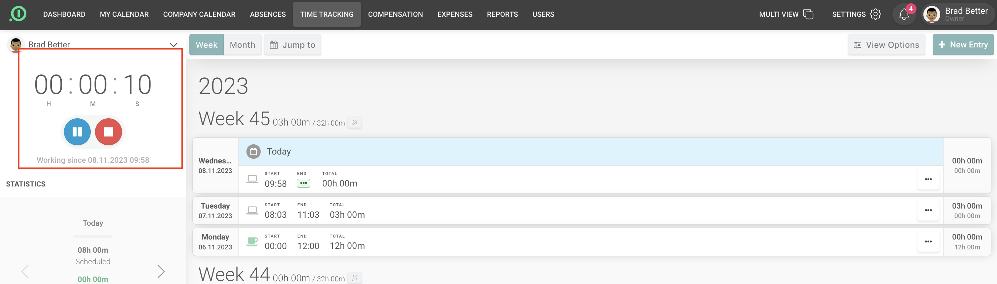
Task: Click the app logo icon
Action: point(18,14)
